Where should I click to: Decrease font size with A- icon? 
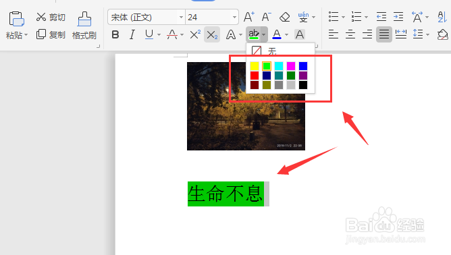pos(266,17)
